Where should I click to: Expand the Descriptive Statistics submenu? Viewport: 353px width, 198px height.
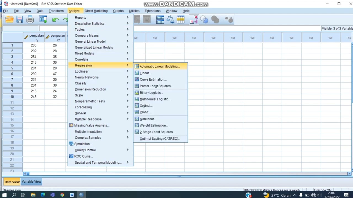pos(101,24)
